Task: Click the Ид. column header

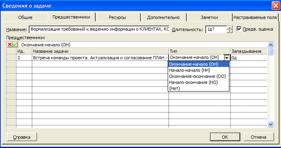Action: 24,51
